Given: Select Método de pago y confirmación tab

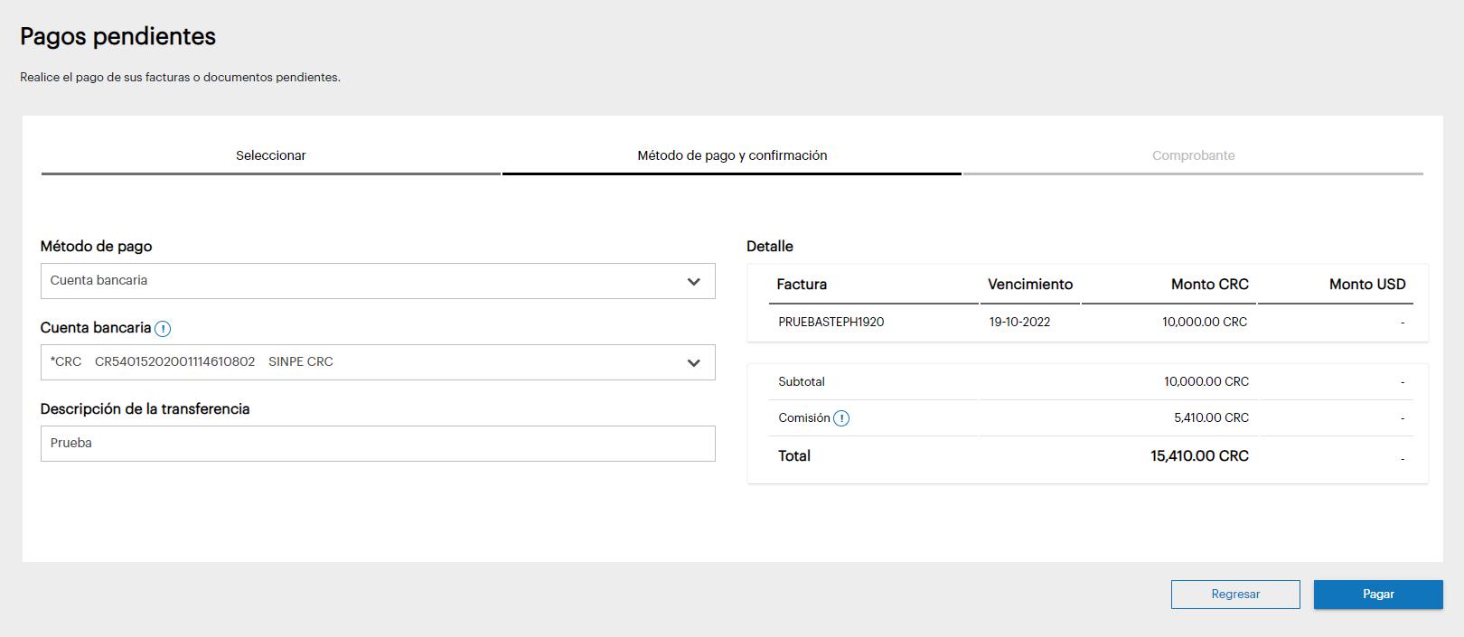Looking at the screenshot, I should (x=732, y=155).
